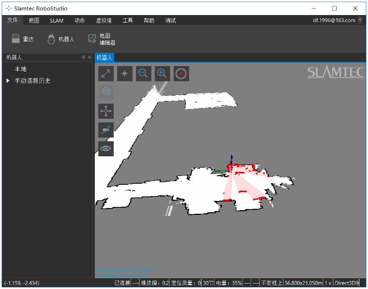Select 本地 in the robot panel
Viewport: 368px width, 289px height.
[20, 69]
